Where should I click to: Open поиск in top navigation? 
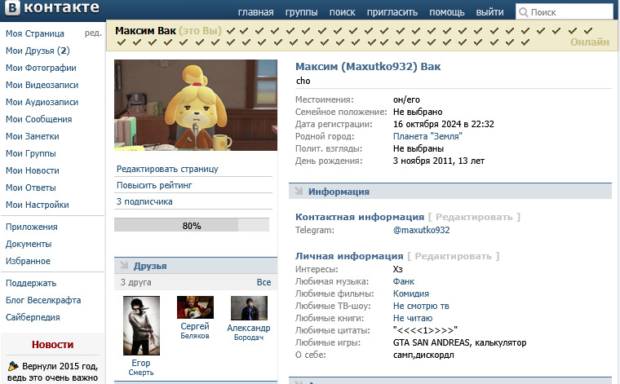click(342, 12)
